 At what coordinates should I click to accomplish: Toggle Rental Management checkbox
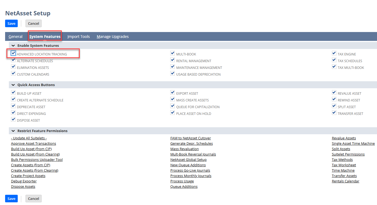click(173, 60)
